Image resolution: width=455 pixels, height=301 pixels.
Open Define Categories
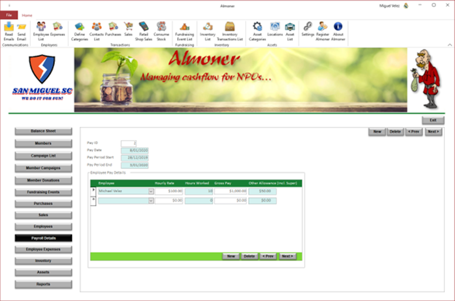79,31
